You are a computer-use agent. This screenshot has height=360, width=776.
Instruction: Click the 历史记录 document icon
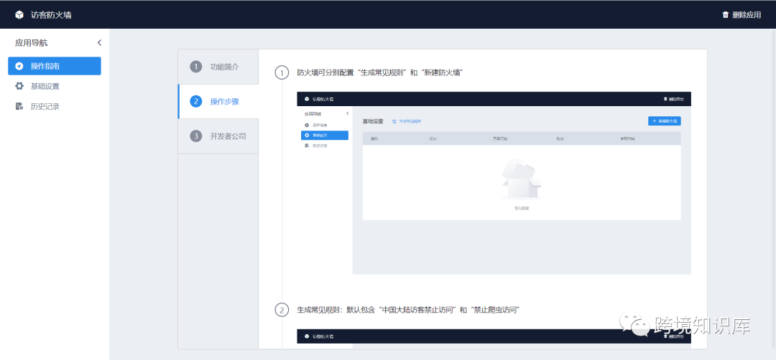pyautogui.click(x=19, y=106)
